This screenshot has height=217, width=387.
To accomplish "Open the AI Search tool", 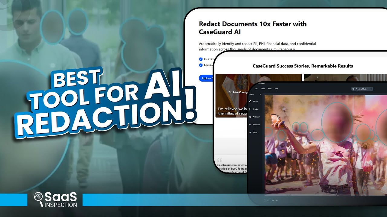I will 254,117.
